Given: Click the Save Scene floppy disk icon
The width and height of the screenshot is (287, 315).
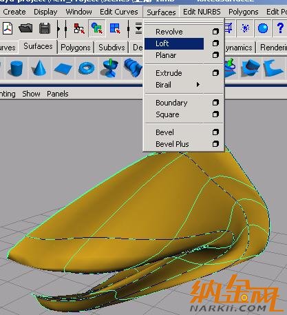Looking at the screenshot, I should [x=45, y=28].
